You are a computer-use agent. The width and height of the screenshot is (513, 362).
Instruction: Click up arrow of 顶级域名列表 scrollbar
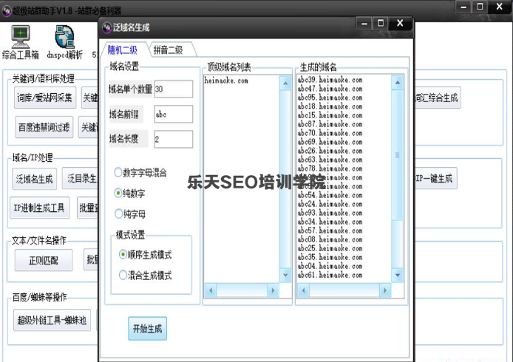click(x=285, y=83)
